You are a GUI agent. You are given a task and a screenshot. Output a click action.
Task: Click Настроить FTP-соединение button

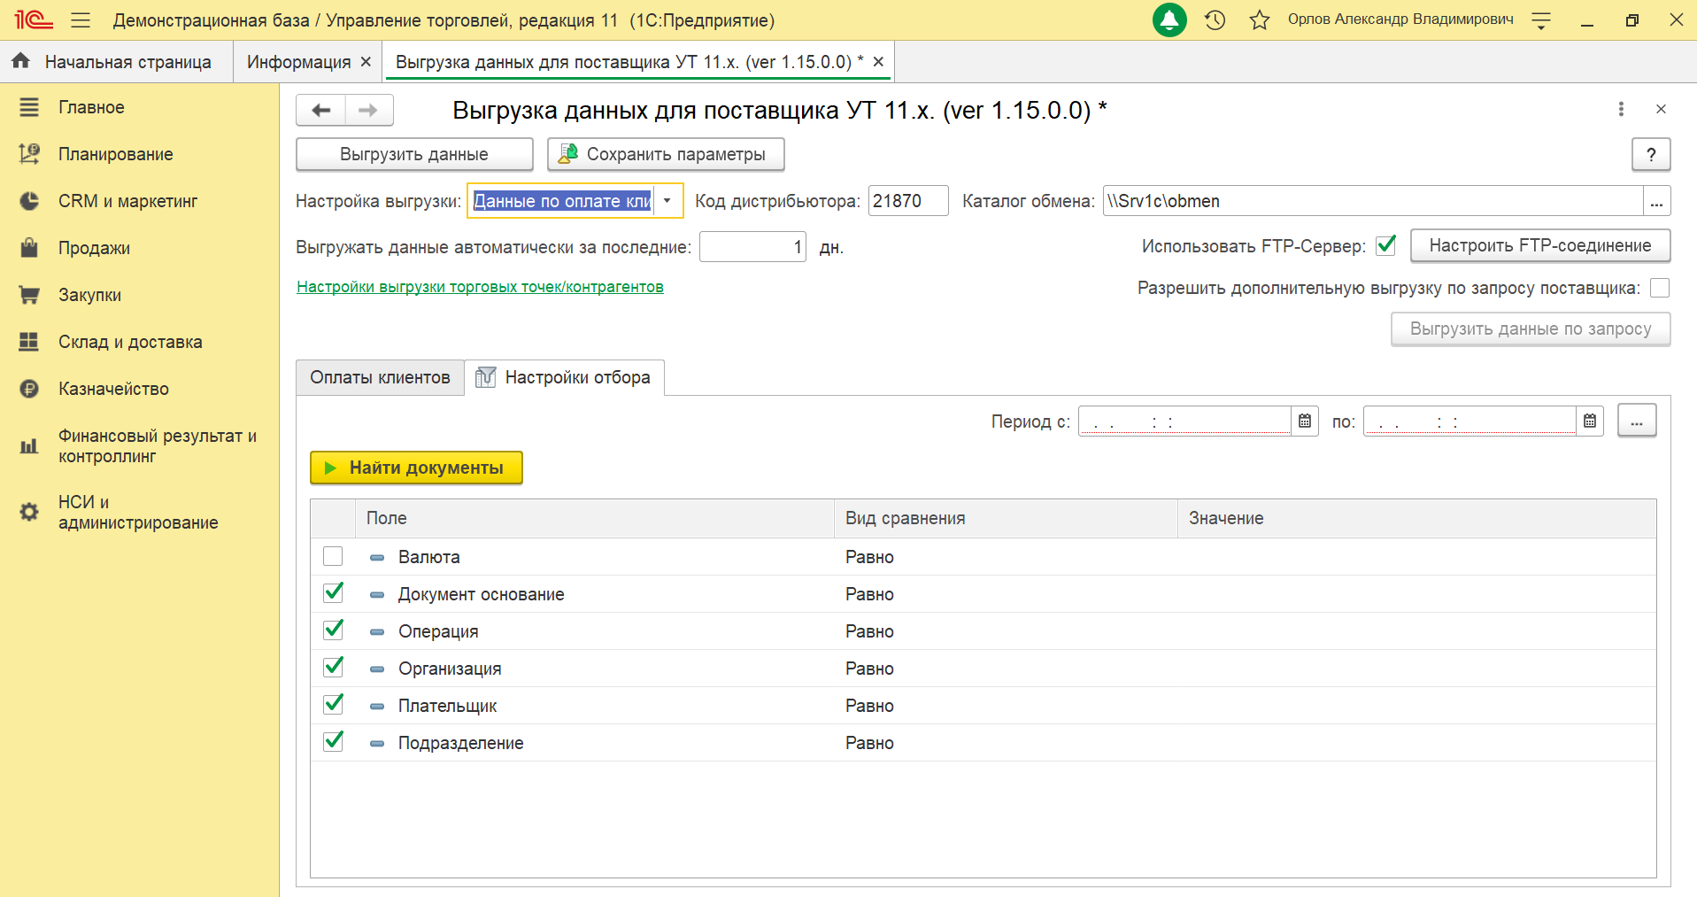[x=1540, y=245]
